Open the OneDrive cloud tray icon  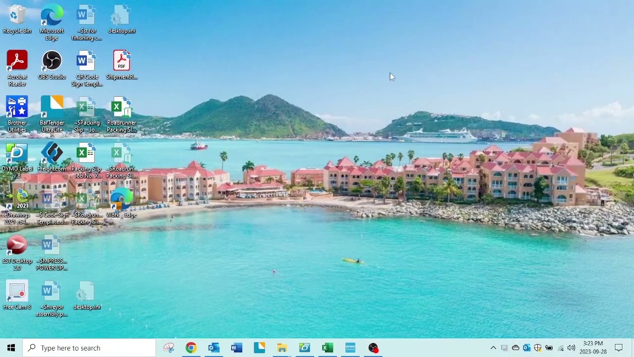(x=516, y=348)
